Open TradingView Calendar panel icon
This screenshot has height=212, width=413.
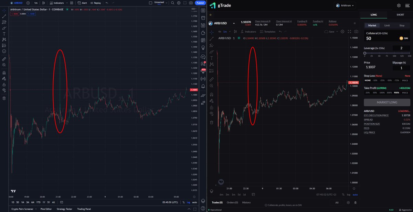pos(203,40)
